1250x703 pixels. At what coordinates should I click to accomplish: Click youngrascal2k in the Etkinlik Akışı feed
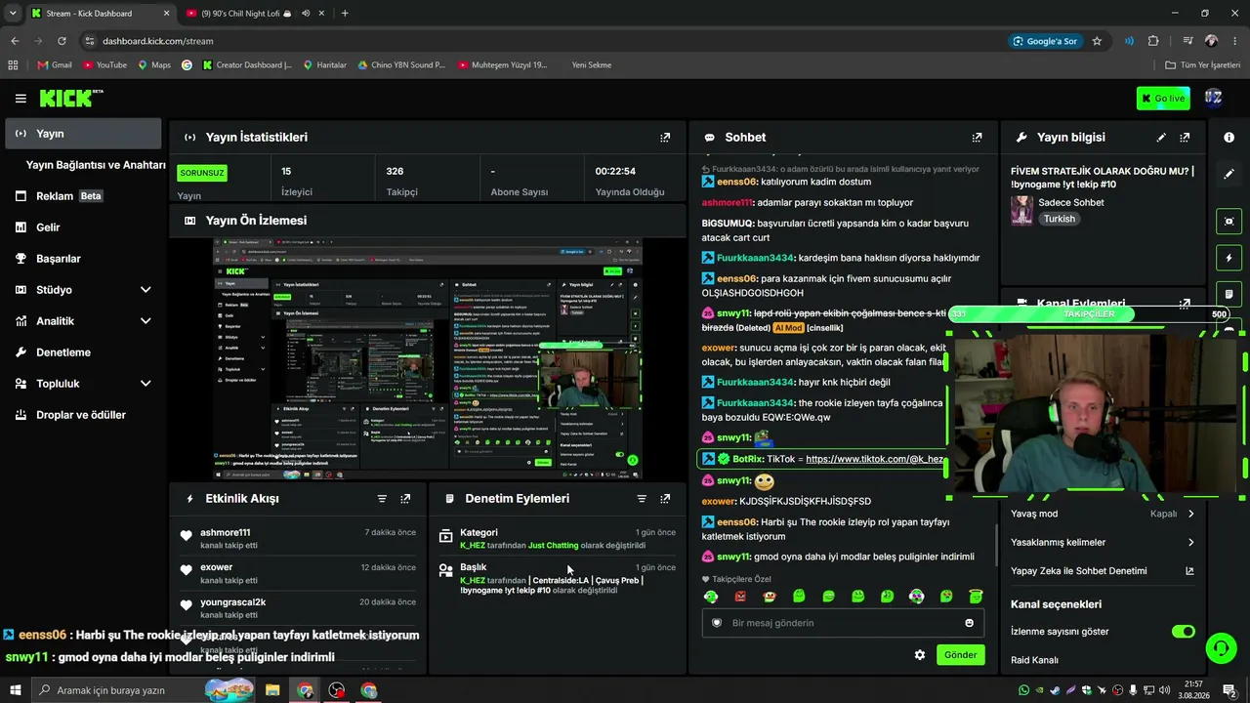pyautogui.click(x=233, y=602)
